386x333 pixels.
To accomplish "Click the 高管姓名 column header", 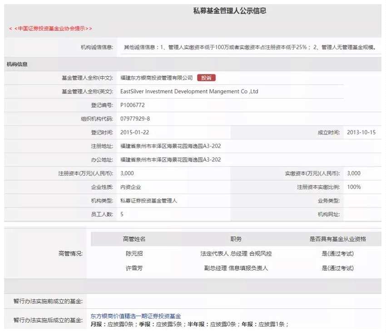I will point(134,239).
